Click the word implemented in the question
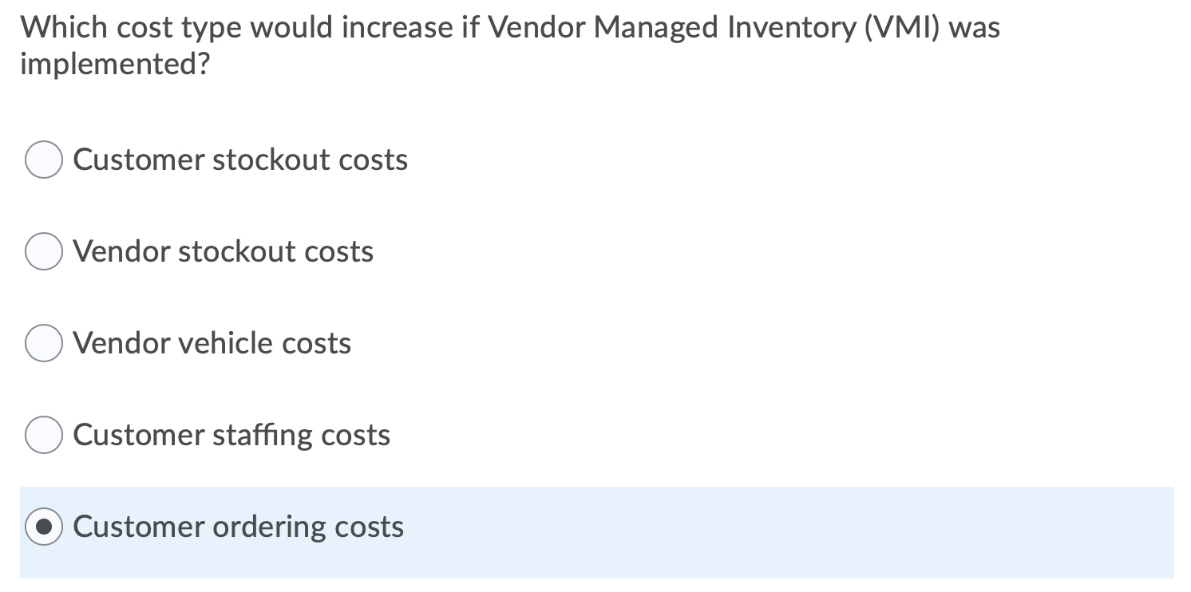 click(x=115, y=63)
